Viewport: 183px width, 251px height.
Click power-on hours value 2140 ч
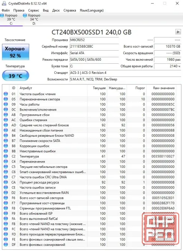pyautogui.click(x=168, y=66)
